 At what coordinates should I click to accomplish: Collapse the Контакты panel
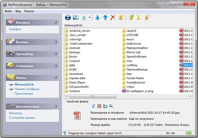pos(55,22)
